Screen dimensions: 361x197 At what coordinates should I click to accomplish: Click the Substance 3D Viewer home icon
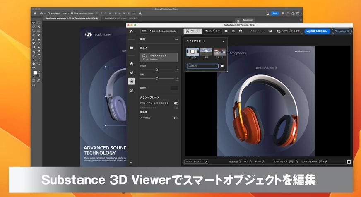(x=131, y=31)
